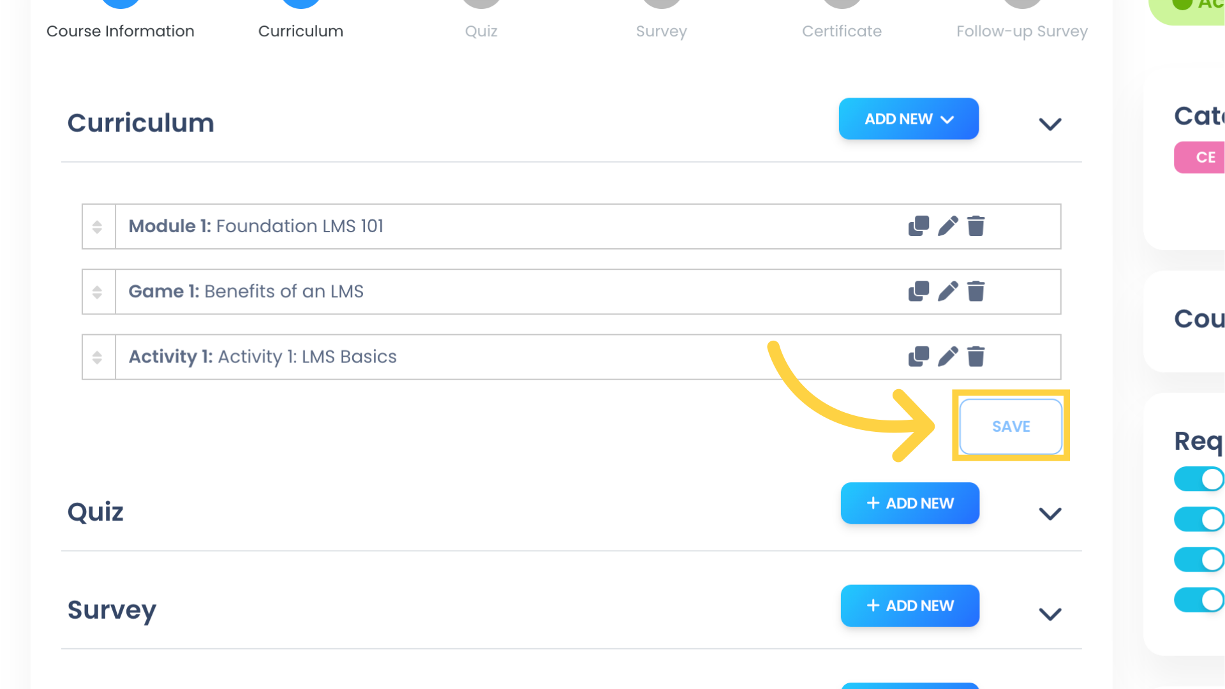
Task: Click the edit pencil icon for Game 1
Action: (x=948, y=291)
